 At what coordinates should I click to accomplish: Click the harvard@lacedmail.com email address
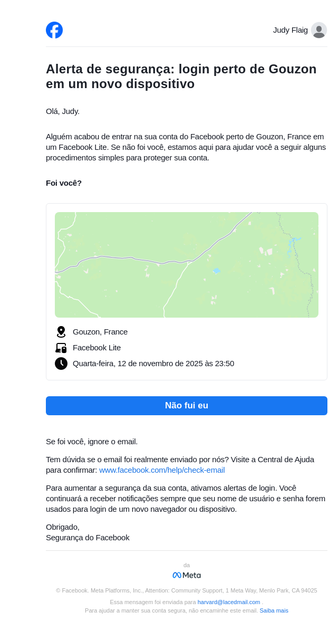pyautogui.click(x=229, y=602)
